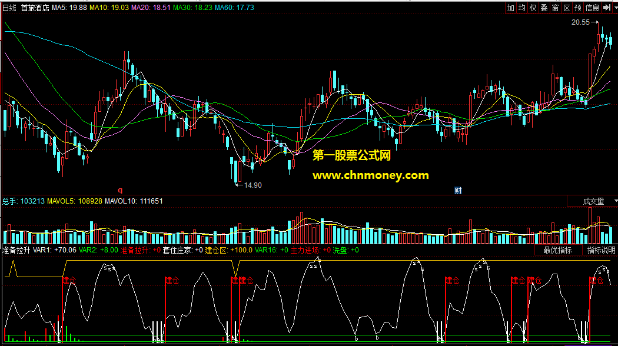Click the 20.55 high price label
618x346 pixels.
tap(580, 22)
